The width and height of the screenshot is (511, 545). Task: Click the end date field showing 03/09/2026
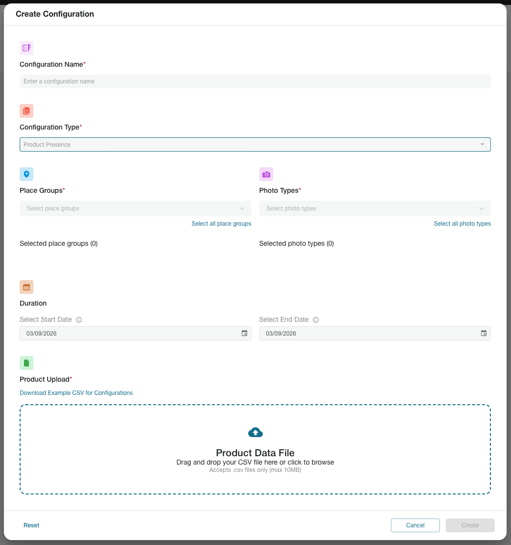coord(375,333)
